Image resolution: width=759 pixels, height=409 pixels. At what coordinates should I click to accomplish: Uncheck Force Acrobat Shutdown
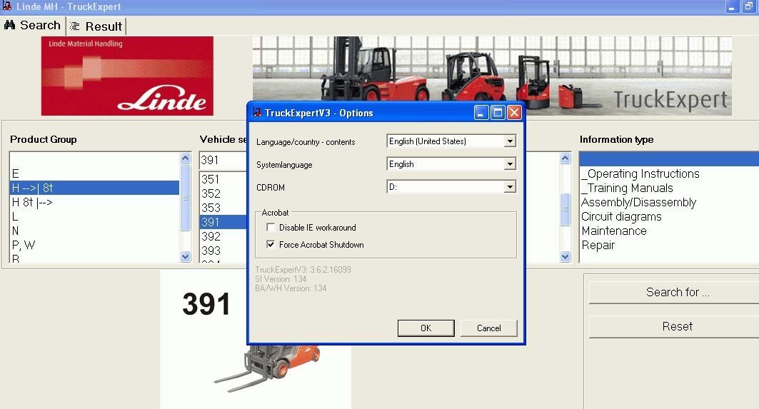pyautogui.click(x=271, y=244)
